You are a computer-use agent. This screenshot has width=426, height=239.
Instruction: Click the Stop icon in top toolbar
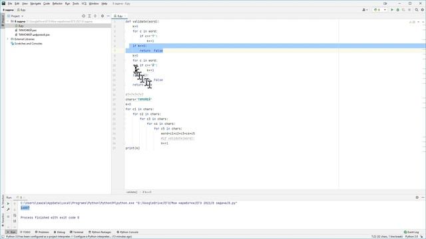(409, 10)
